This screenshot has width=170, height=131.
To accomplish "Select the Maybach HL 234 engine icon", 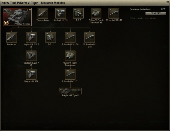I will tap(31, 75).
